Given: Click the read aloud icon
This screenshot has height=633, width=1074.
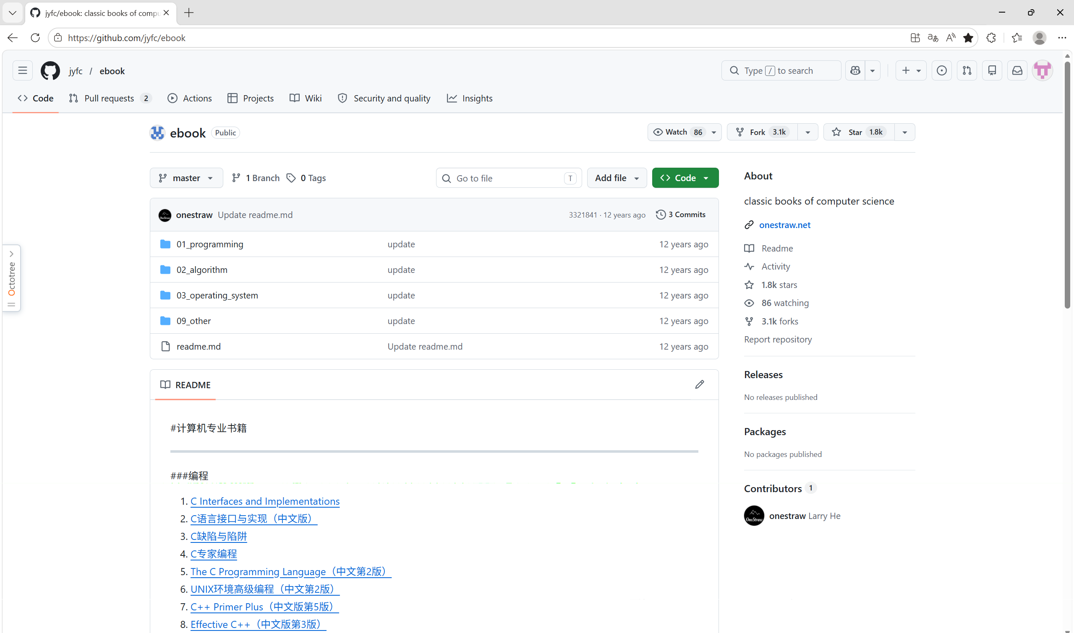Looking at the screenshot, I should click(951, 38).
